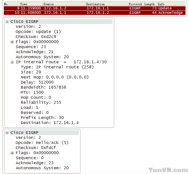This screenshot has height=174, width=189.
Task: Select 'Destination: 172.16.1.4' line
Action: 50,123
